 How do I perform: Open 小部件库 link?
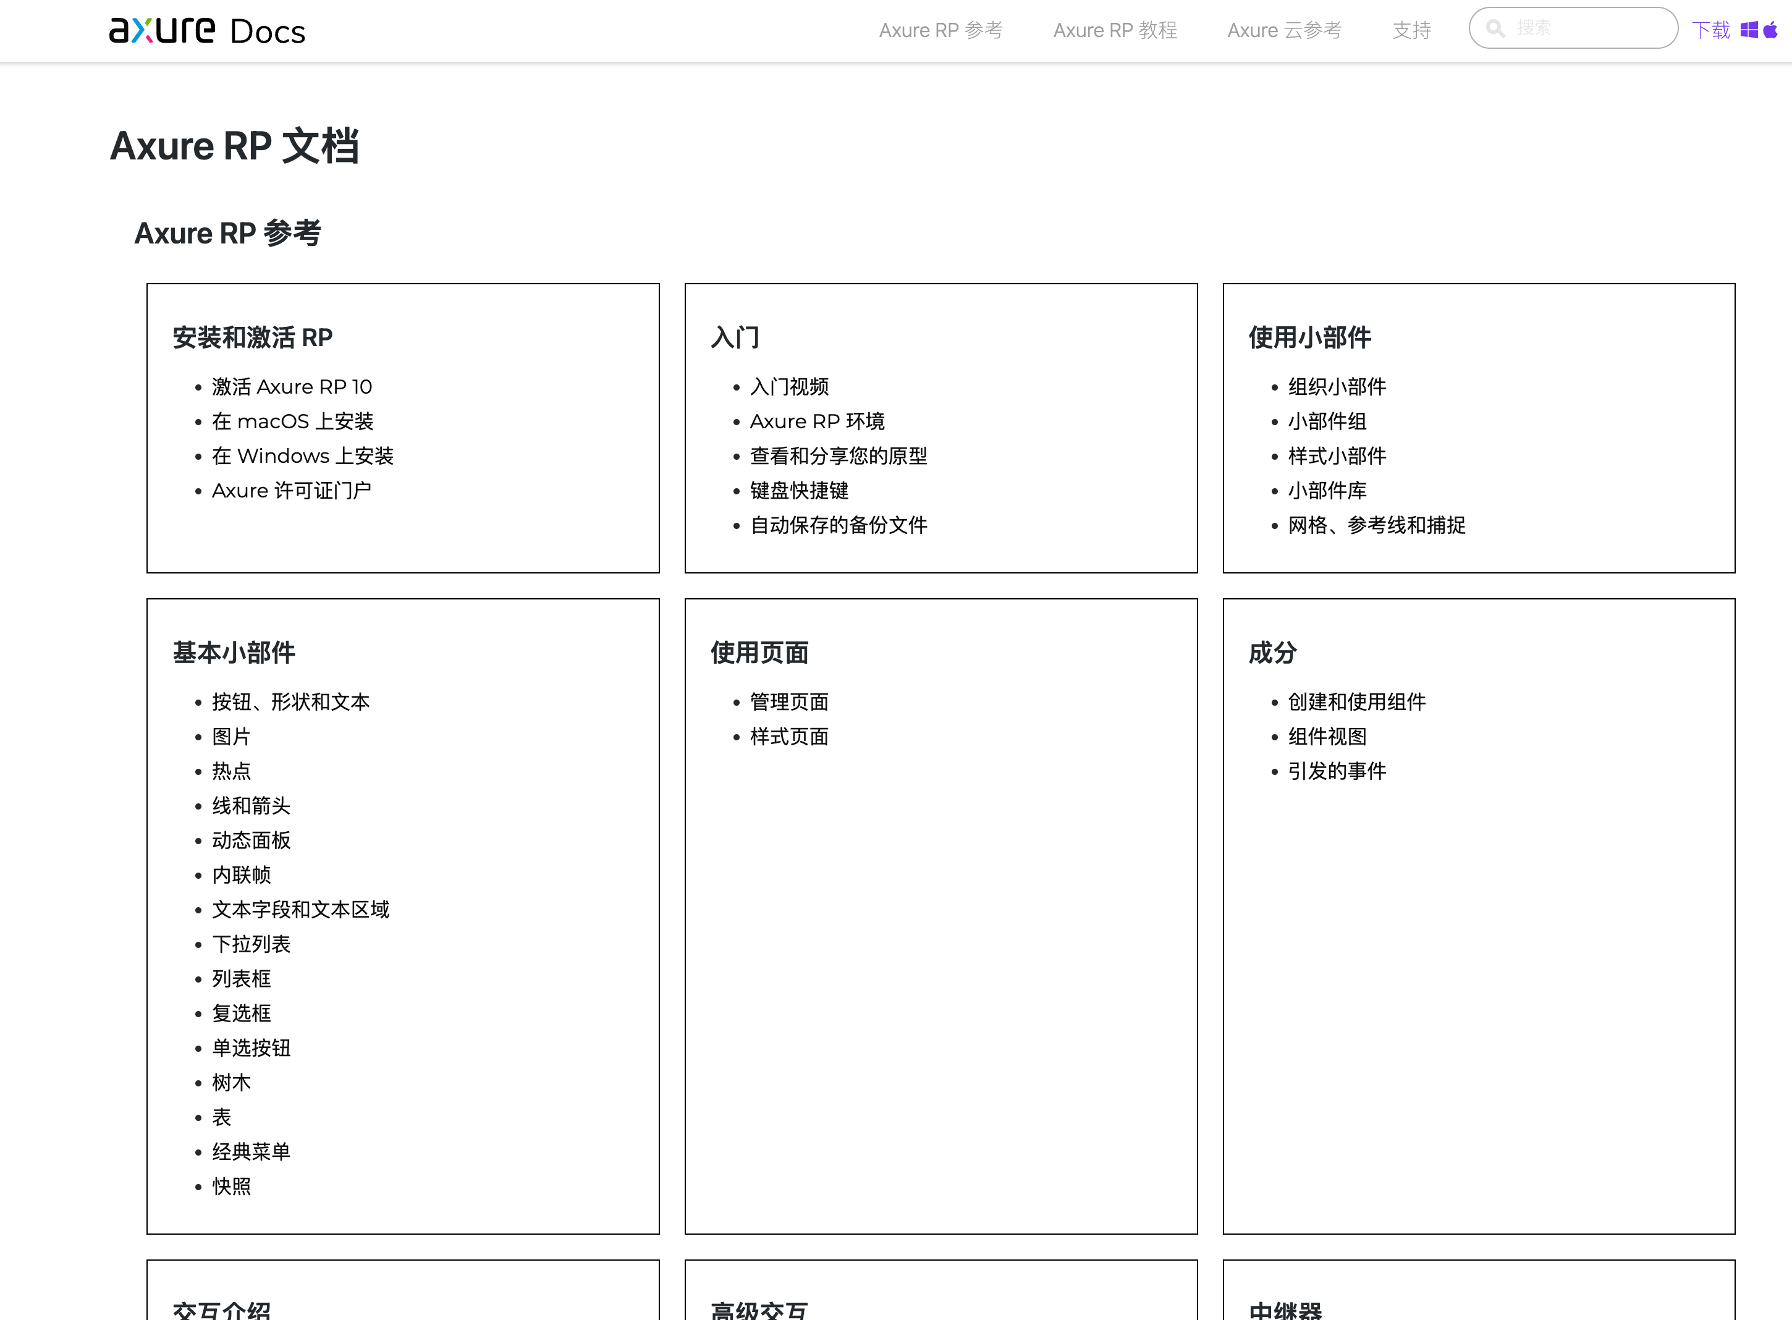click(x=1327, y=491)
